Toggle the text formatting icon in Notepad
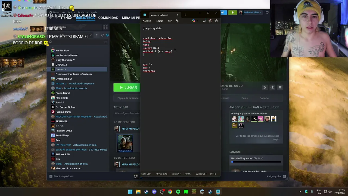Viewport: 348px width, 196px height. coord(177,21)
